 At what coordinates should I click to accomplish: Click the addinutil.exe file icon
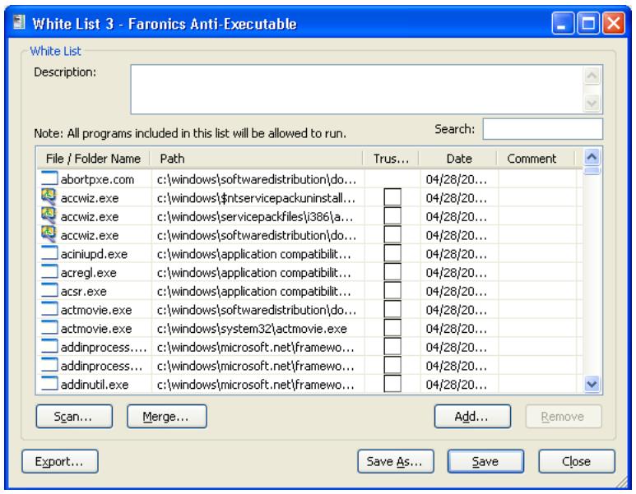point(49,384)
